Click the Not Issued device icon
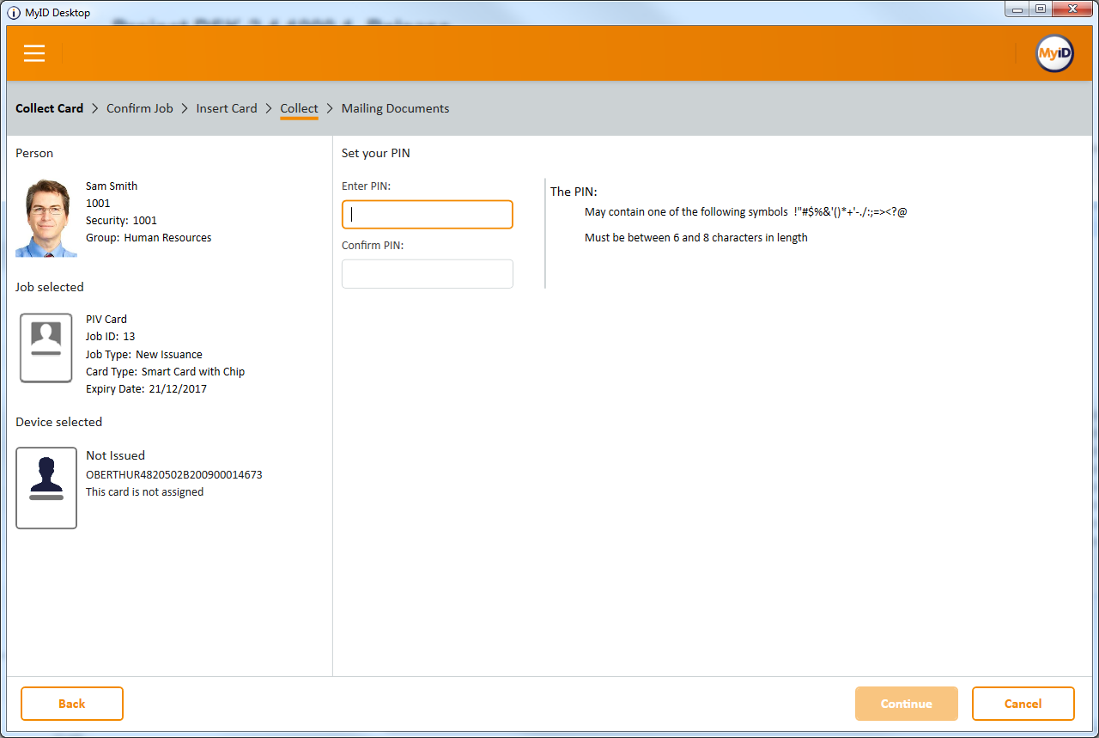Viewport: 1099px width, 738px height. pos(46,488)
